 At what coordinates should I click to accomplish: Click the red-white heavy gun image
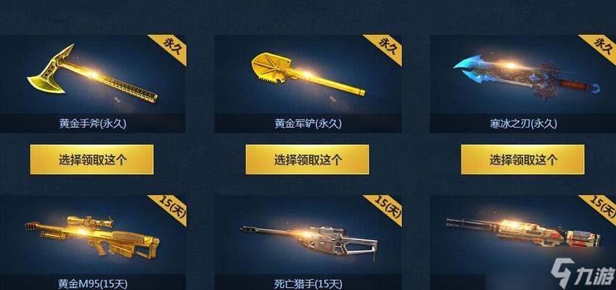pyautogui.click(x=523, y=234)
